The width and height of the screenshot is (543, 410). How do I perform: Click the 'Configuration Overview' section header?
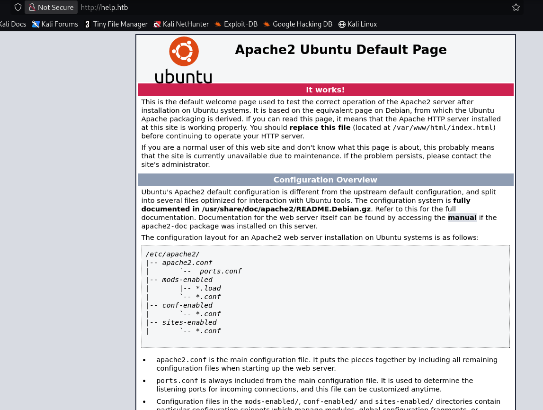click(x=326, y=180)
